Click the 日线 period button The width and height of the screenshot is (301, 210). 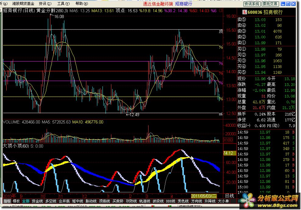tap(230, 196)
